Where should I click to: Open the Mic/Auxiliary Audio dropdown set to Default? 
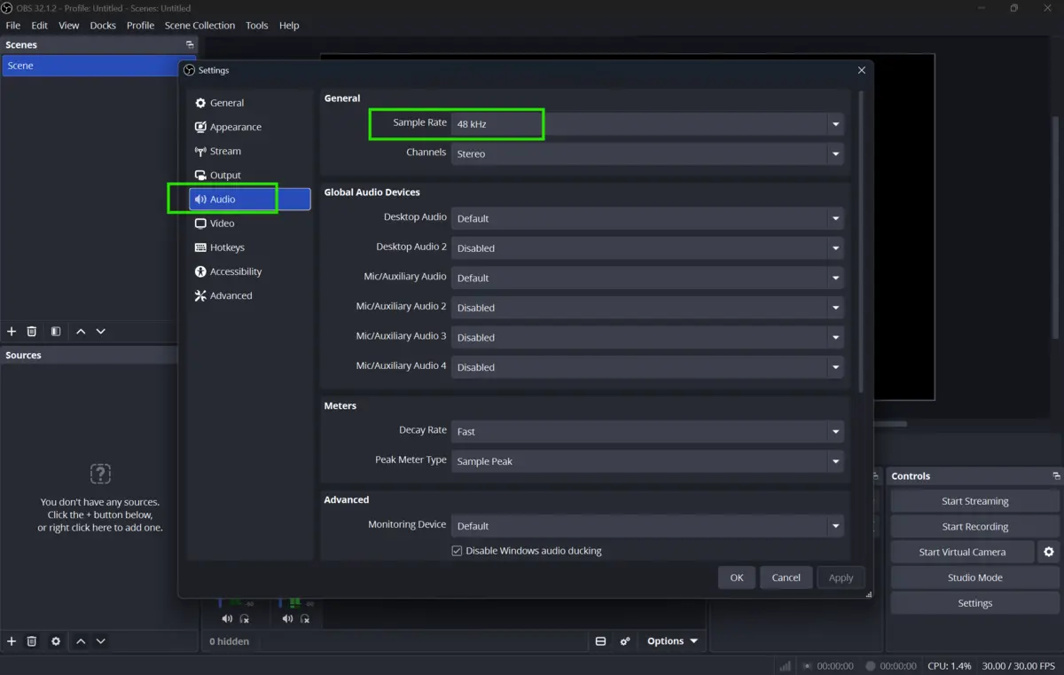[647, 278]
